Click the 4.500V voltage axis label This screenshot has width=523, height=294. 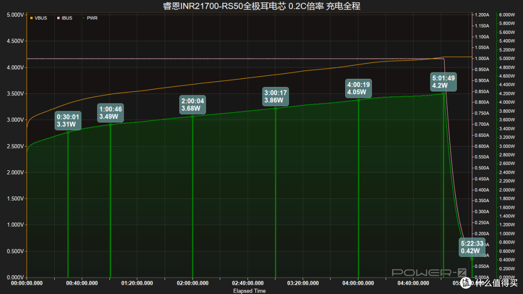15,41
